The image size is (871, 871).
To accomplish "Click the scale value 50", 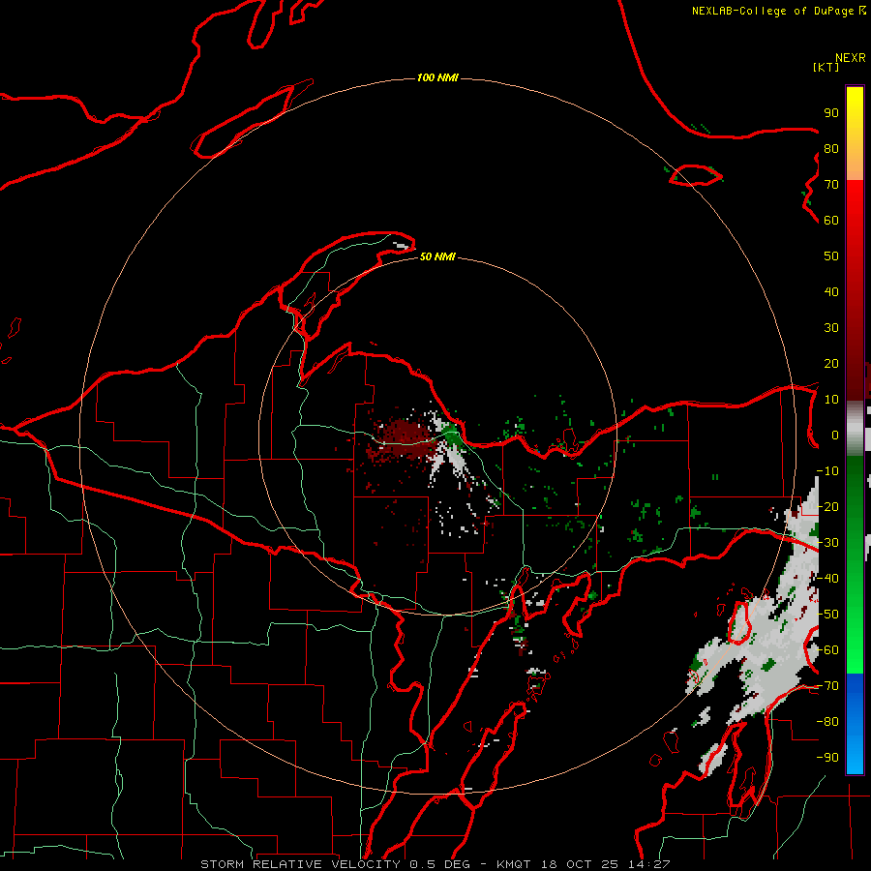I will pos(831,256).
